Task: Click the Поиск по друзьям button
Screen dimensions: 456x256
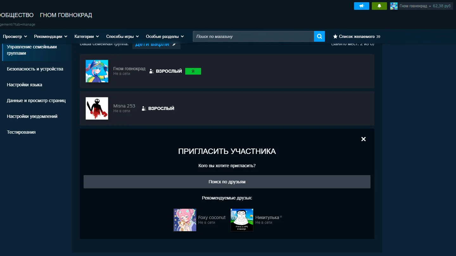Action: coord(227,182)
